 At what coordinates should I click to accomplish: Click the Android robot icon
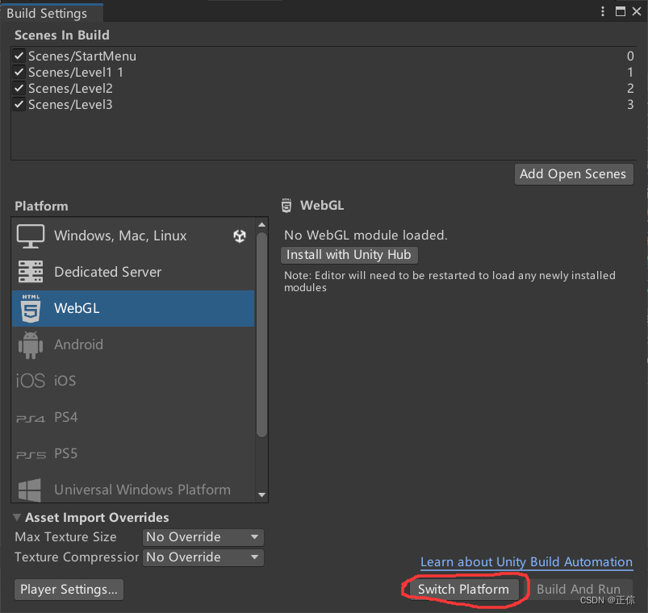pyautogui.click(x=31, y=344)
